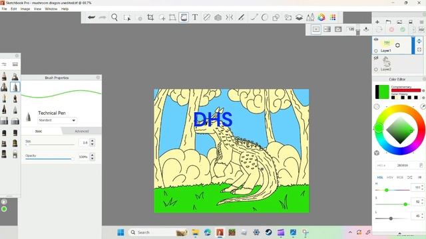Image resolution: width=426 pixels, height=239 pixels.
Task: Pick the eyedropper in Color Editor
Action: point(423,106)
